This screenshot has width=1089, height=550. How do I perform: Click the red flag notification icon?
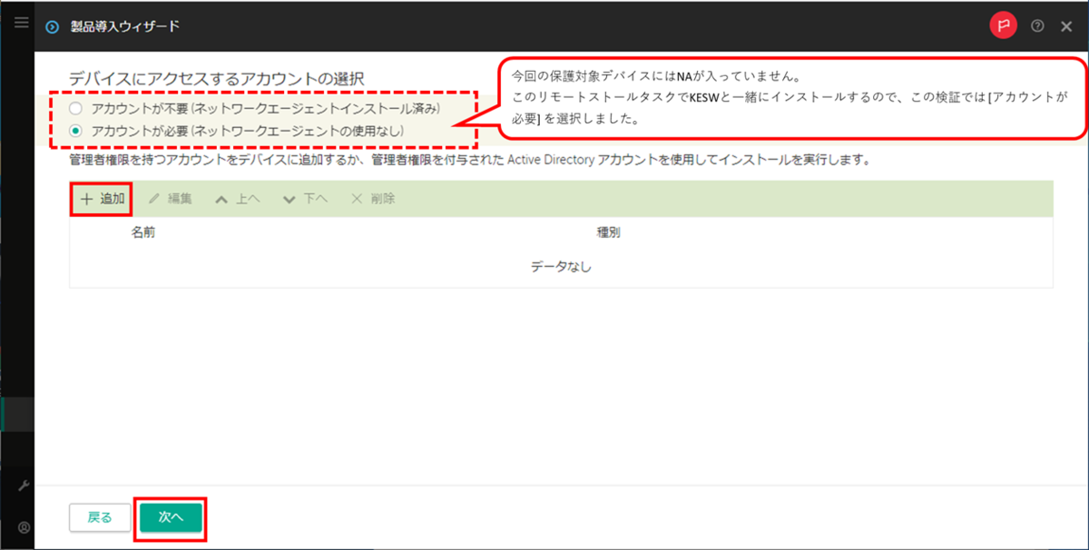point(1003,26)
